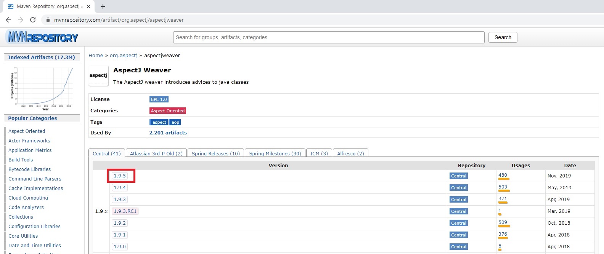
Task: Open the Build Tools category
Action: 21,160
